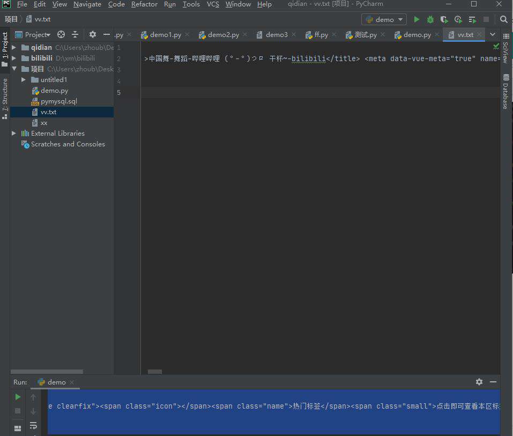The width and height of the screenshot is (513, 436).
Task: Place cursor on editor line 5
Action: [320, 92]
